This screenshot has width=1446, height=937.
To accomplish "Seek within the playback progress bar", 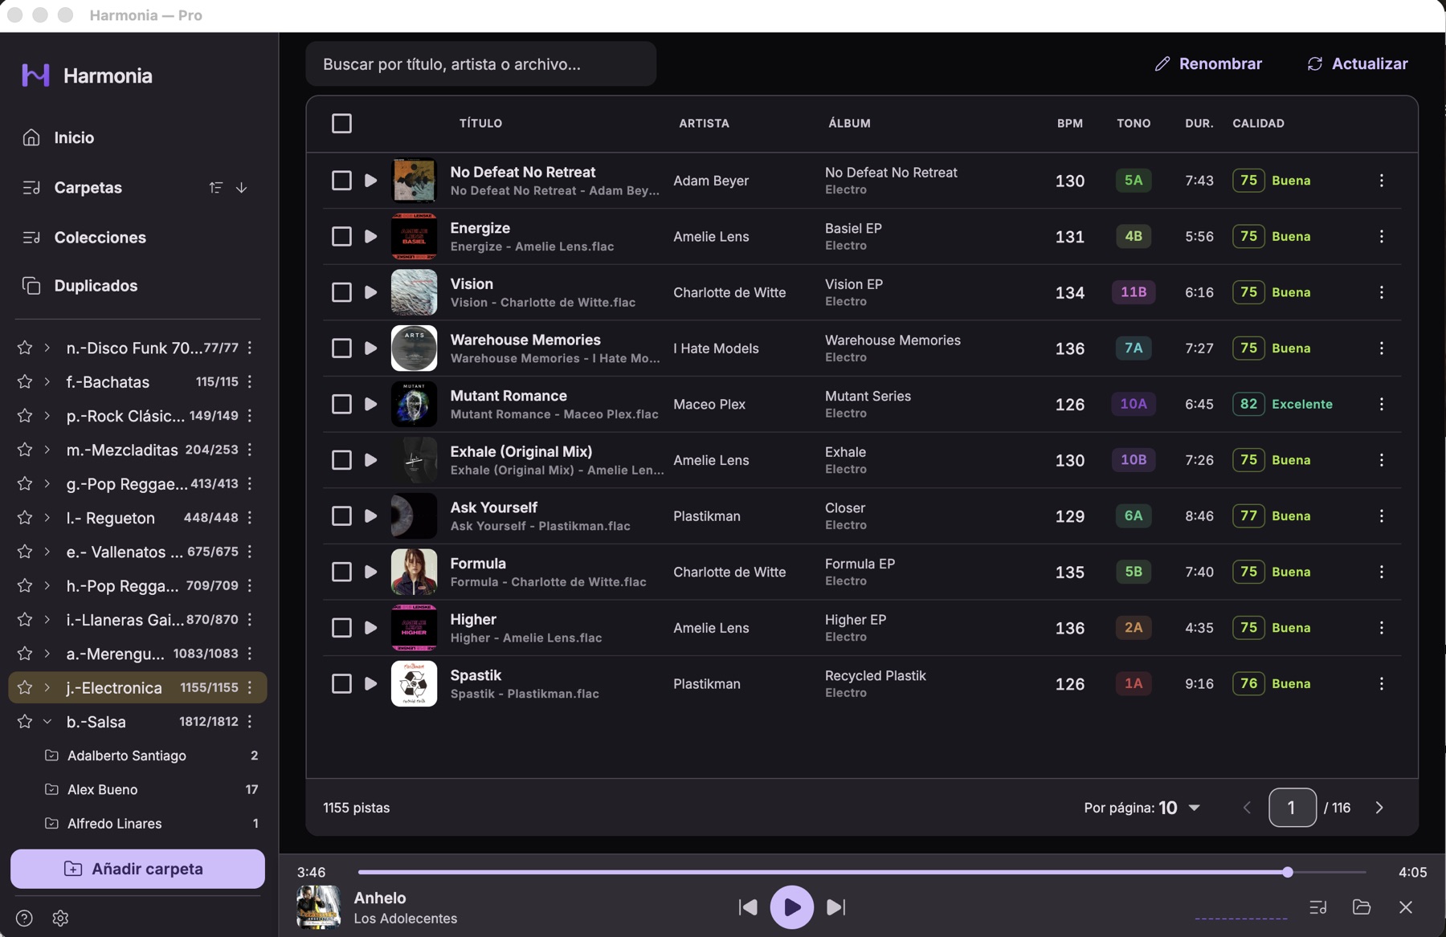I will pyautogui.click(x=861, y=872).
